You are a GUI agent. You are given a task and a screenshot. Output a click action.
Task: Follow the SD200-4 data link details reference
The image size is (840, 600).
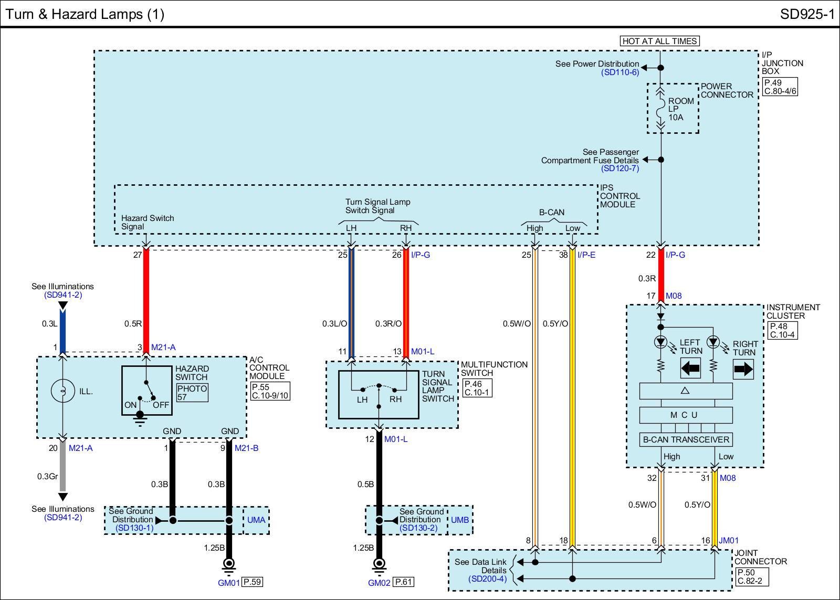[487, 579]
